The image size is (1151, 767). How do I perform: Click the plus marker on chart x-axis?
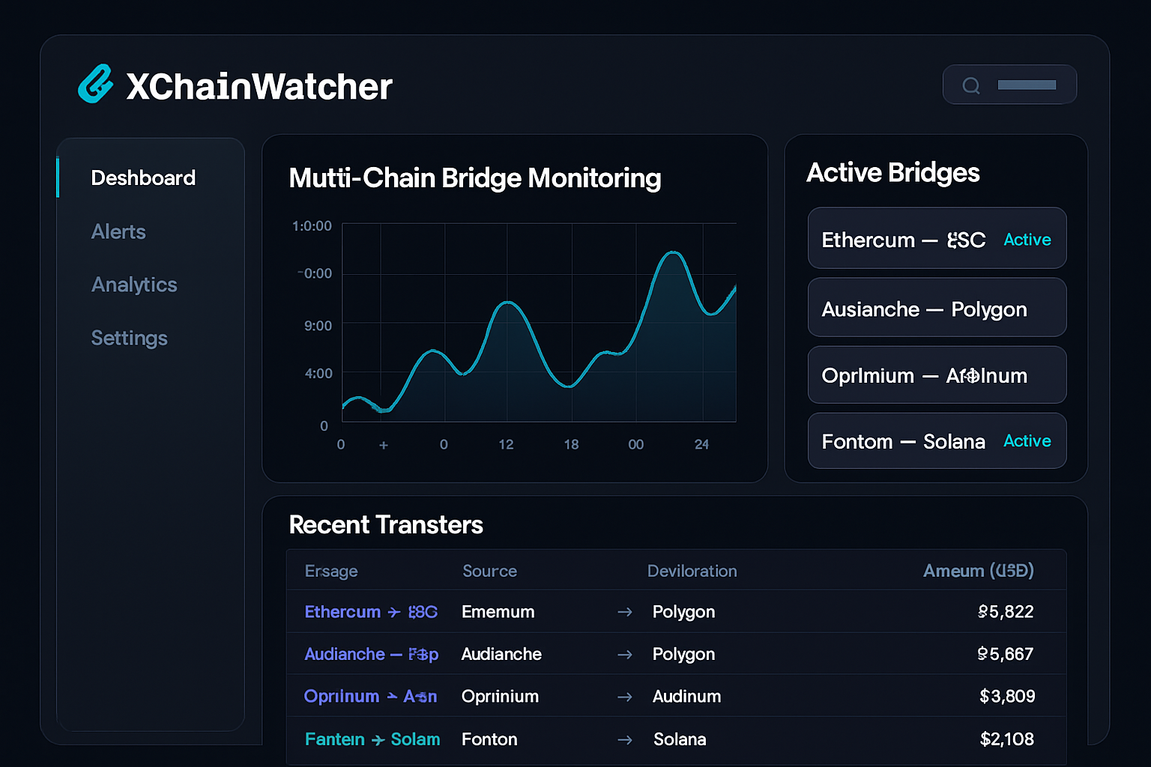click(x=384, y=445)
